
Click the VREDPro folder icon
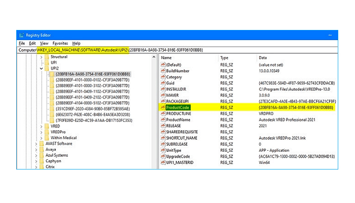[x=47, y=132]
